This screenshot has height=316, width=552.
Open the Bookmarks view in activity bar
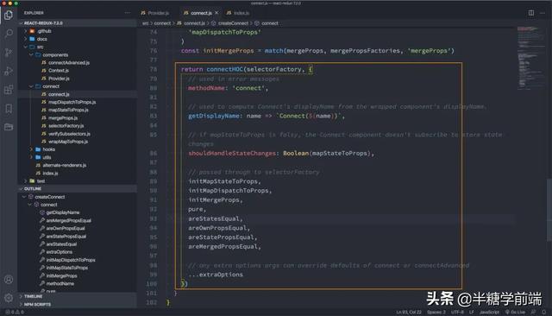[x=9, y=109]
